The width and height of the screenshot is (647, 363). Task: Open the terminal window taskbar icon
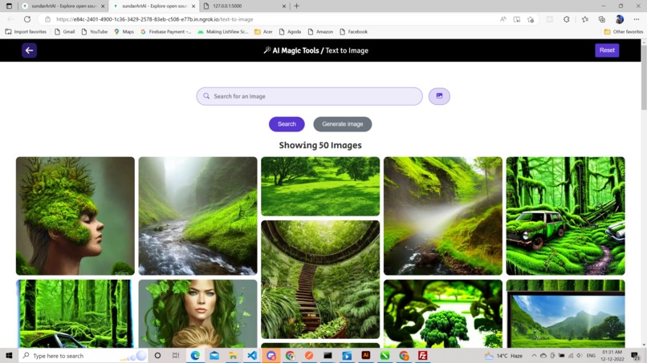point(328,355)
